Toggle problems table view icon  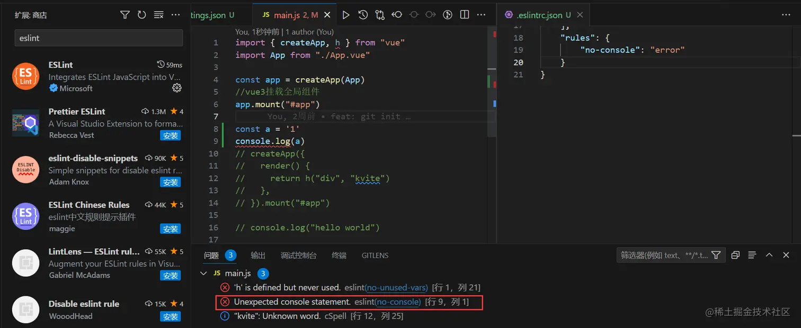(752, 255)
